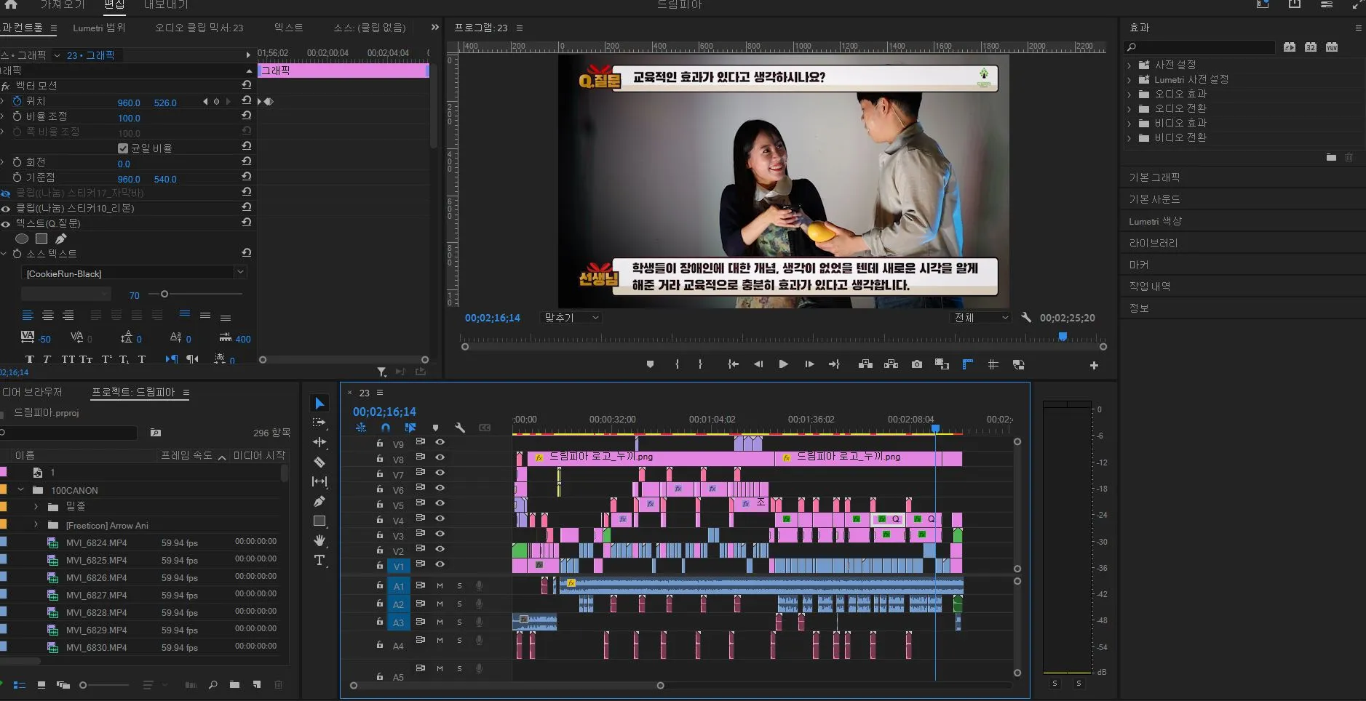This screenshot has width=1366, height=701.
Task: Click the Export Frame camera icon
Action: coord(916,364)
